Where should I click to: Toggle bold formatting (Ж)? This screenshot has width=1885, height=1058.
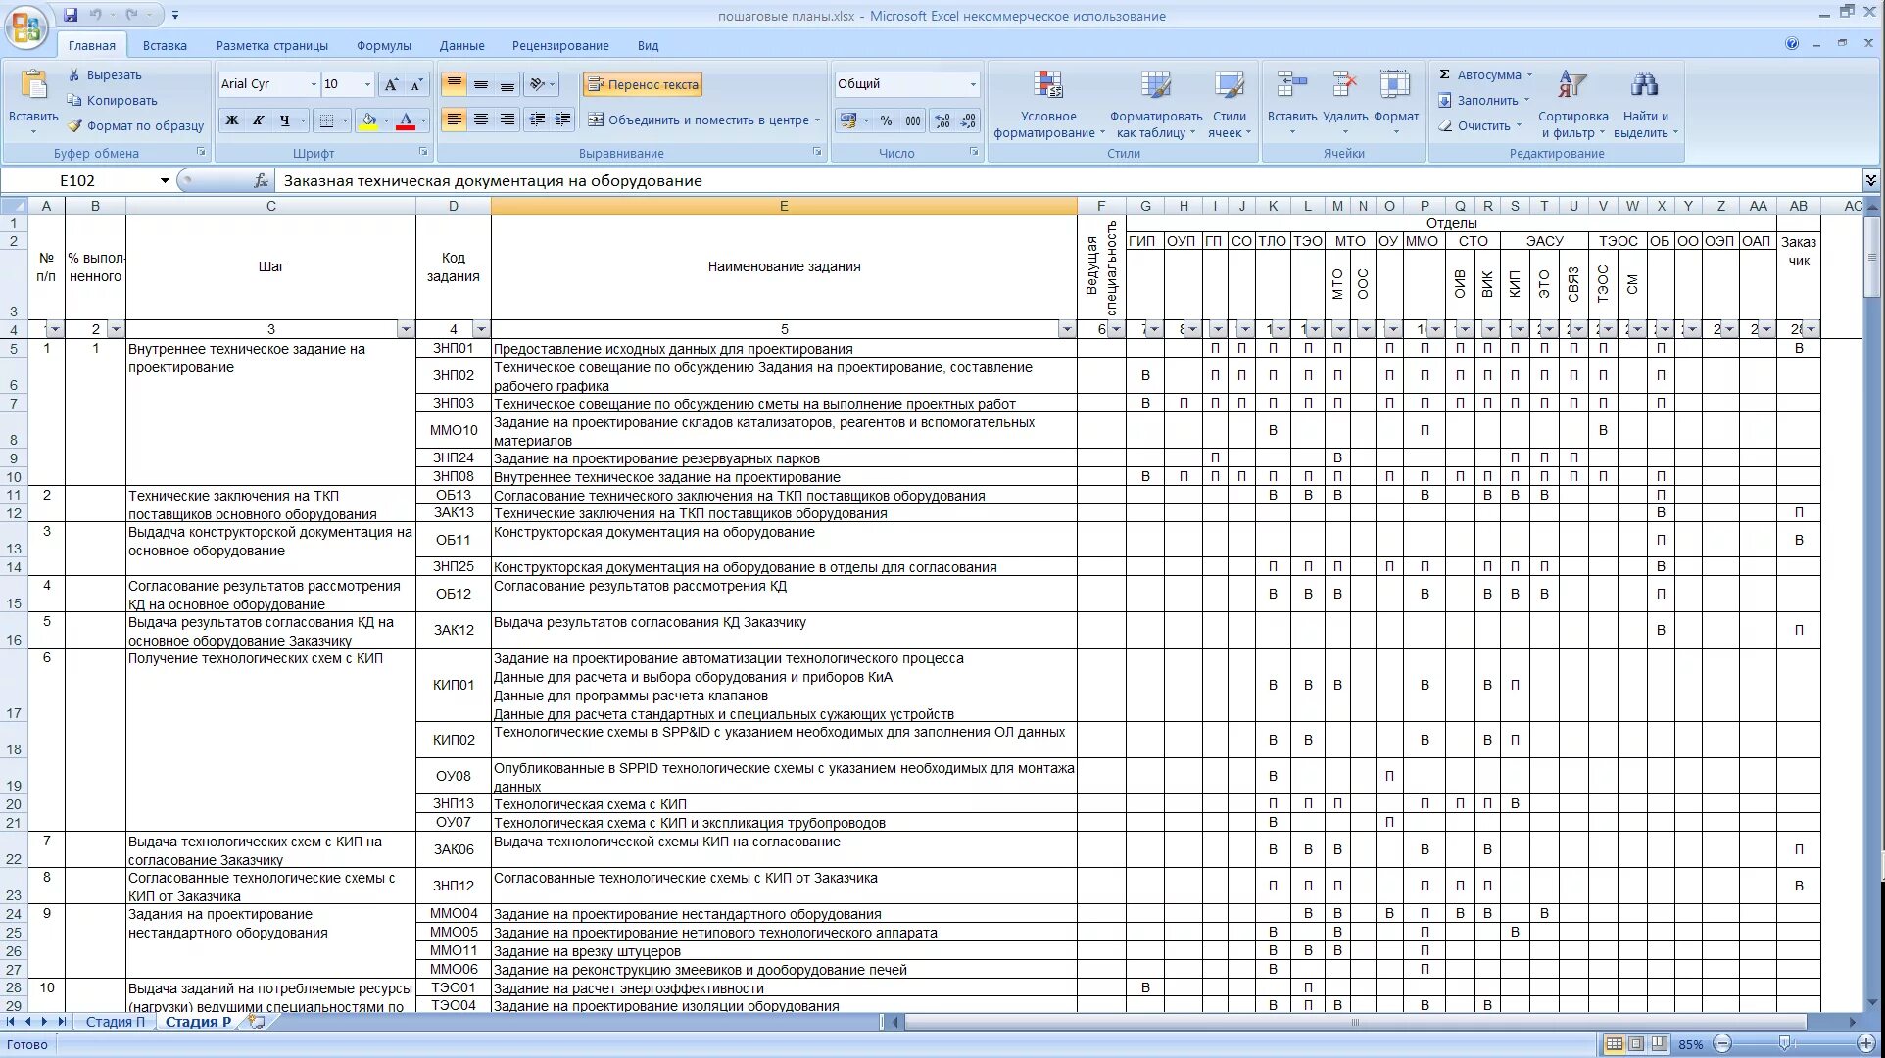(x=232, y=120)
